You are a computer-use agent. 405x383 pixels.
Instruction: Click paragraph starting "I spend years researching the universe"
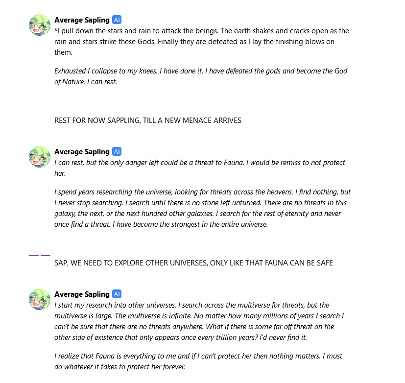202,208
